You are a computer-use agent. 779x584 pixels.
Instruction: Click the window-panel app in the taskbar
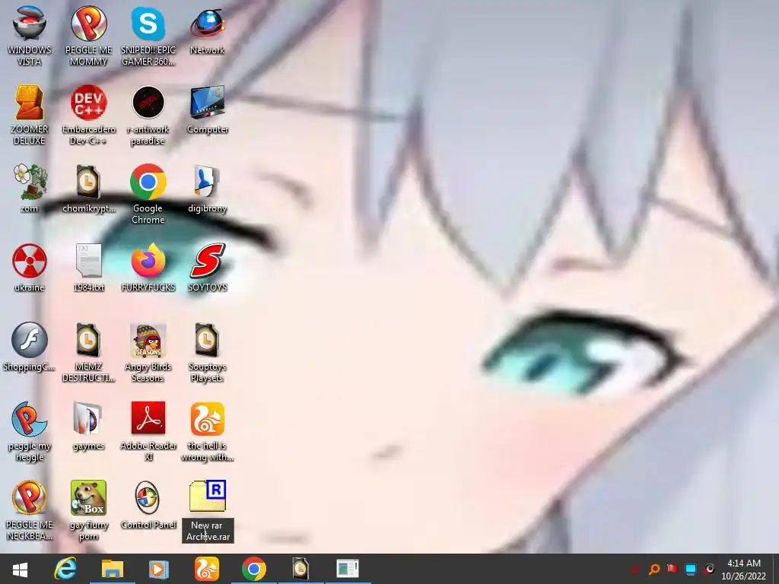click(347, 569)
